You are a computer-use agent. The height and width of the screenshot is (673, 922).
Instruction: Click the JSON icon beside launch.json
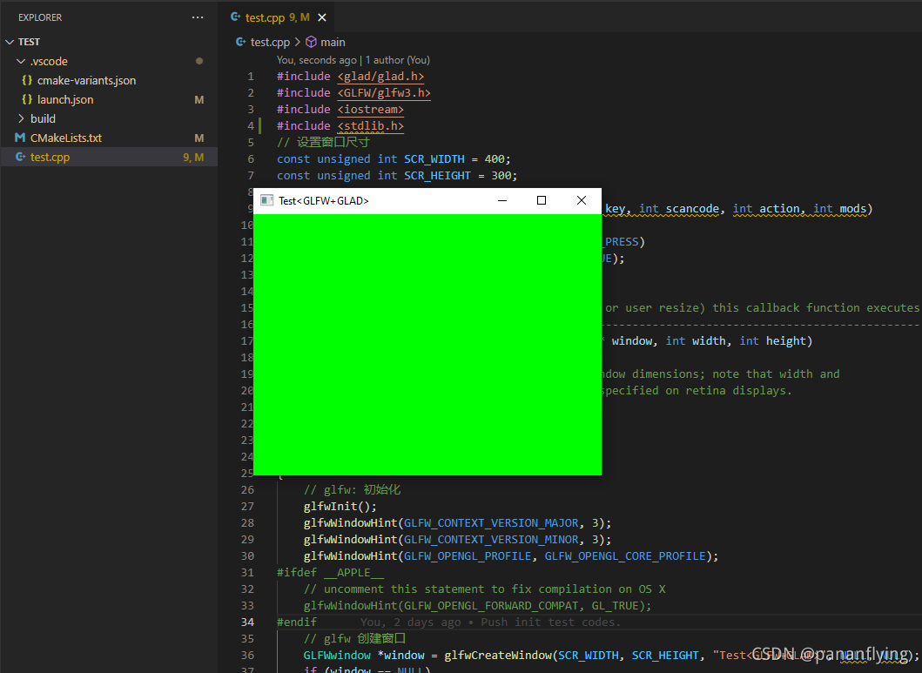coord(26,100)
